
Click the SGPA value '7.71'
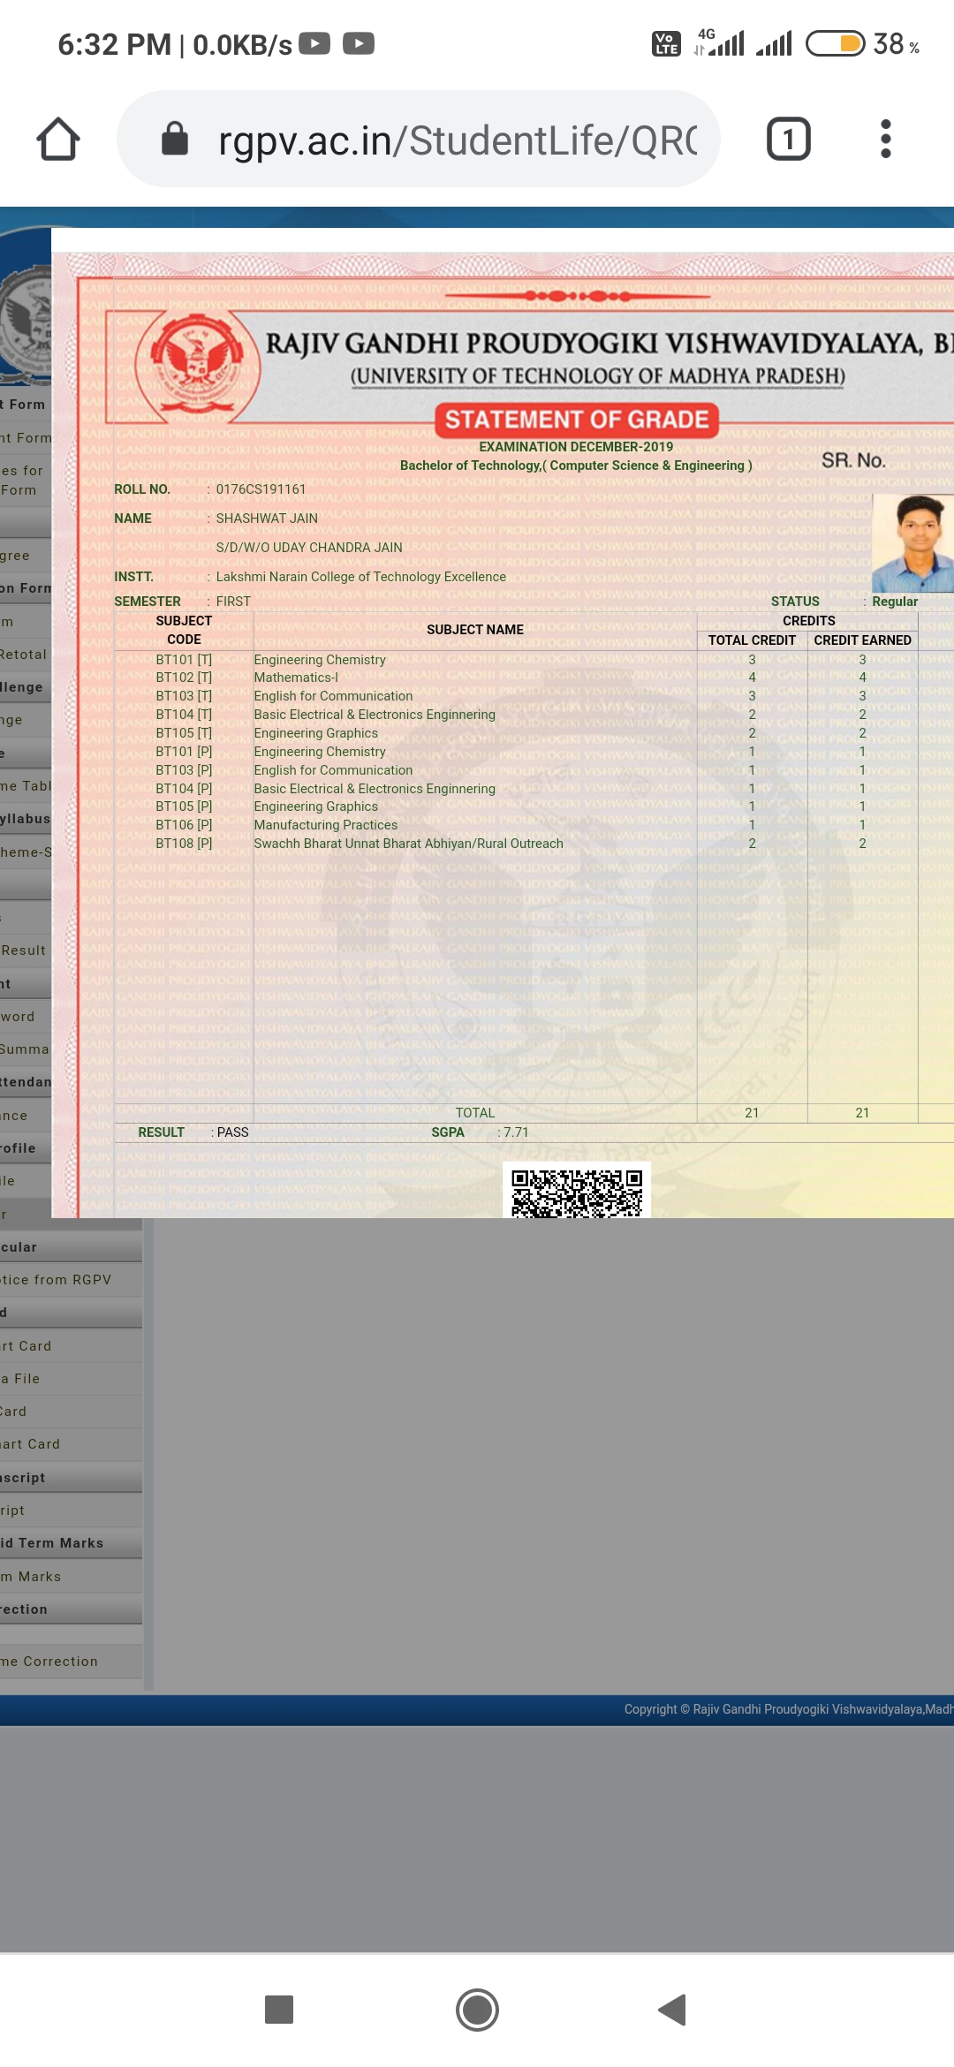pyautogui.click(x=516, y=1132)
